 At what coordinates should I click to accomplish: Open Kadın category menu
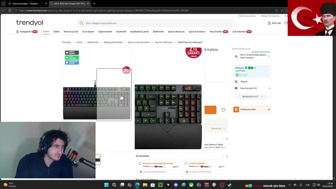click(46, 31)
